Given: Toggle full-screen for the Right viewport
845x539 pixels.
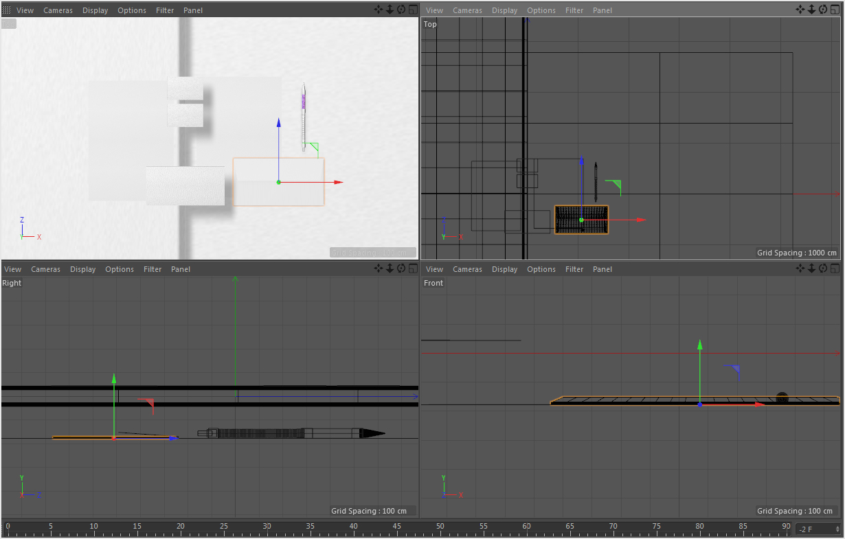Looking at the screenshot, I should pyautogui.click(x=412, y=268).
